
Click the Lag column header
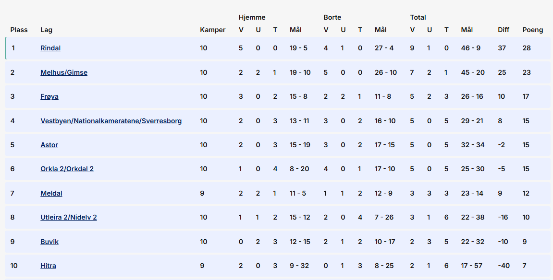pyautogui.click(x=47, y=30)
